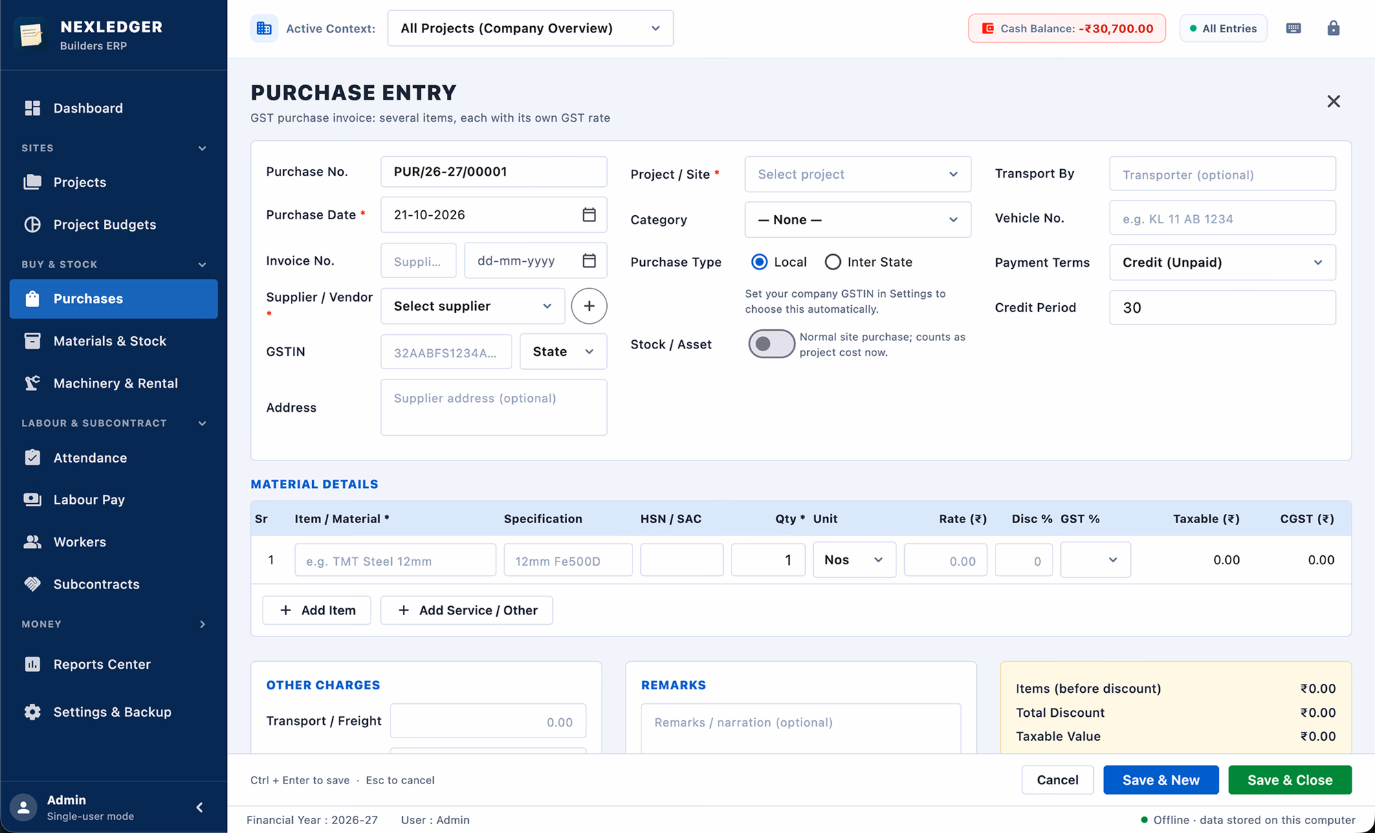This screenshot has height=833, width=1375.
Task: Open Subcontracts page
Action: point(113,584)
